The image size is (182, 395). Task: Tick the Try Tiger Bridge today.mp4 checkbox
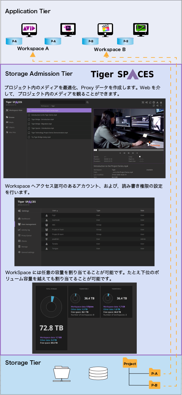pos(29,137)
